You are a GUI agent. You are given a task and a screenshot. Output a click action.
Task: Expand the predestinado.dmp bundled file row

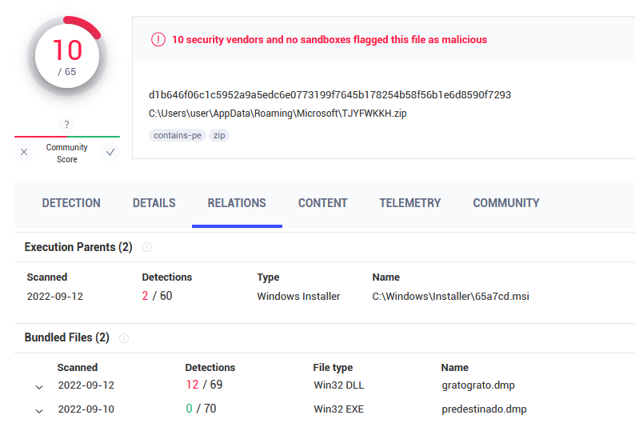click(39, 411)
